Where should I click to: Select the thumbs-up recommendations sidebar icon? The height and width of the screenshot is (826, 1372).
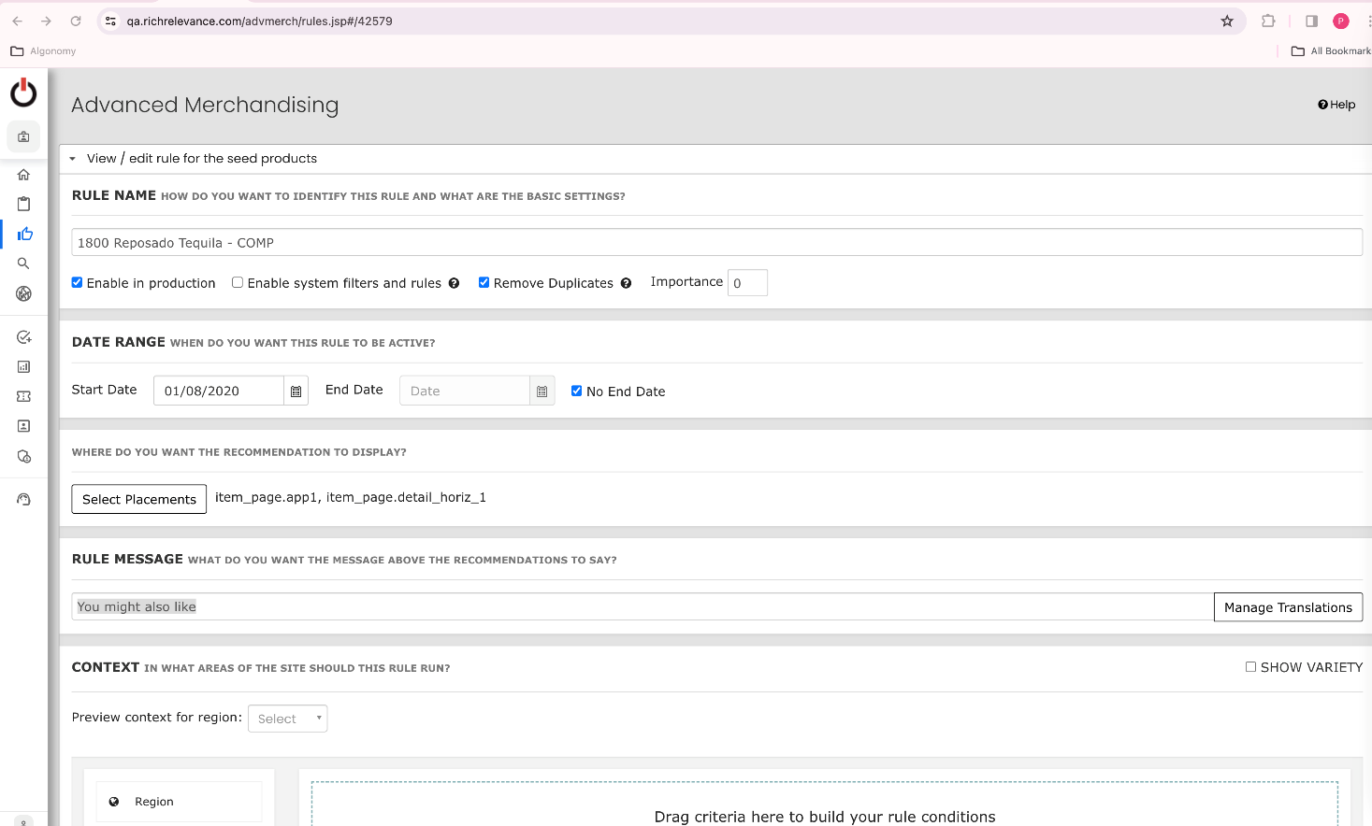tap(24, 235)
